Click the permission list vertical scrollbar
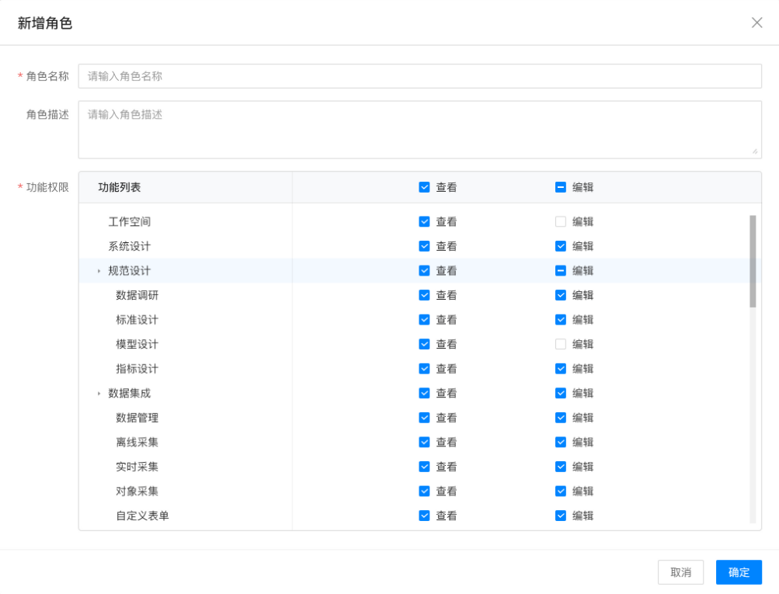 (753, 261)
